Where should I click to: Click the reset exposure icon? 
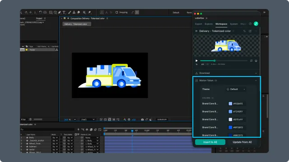click(x=129, y=119)
